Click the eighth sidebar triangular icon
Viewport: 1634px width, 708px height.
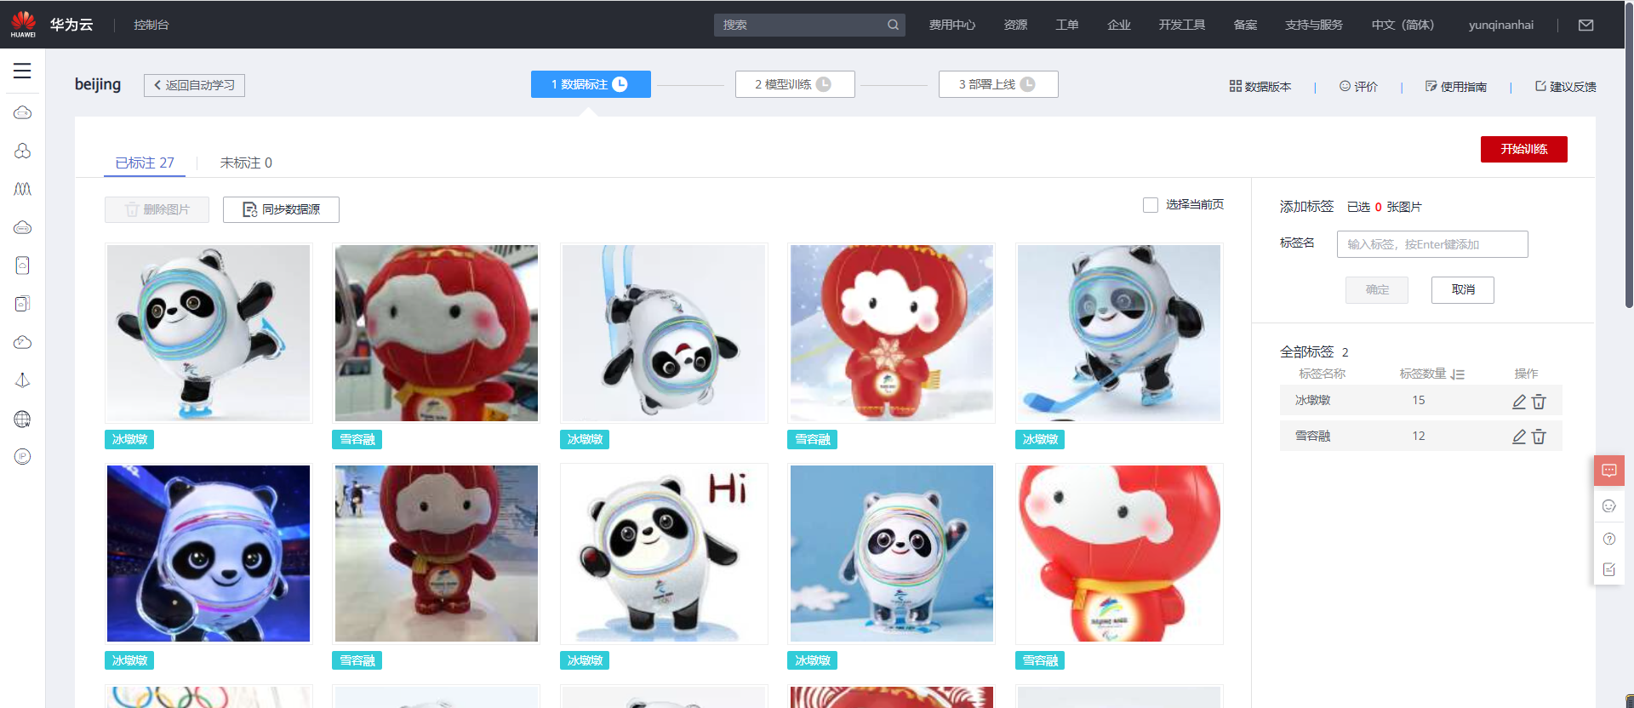click(x=23, y=380)
